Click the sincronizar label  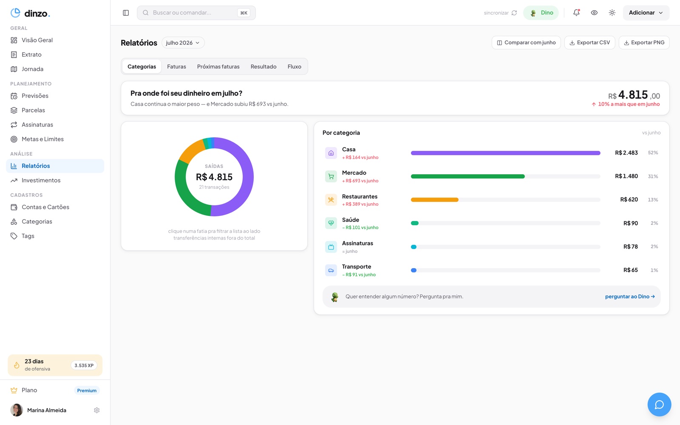(496, 13)
